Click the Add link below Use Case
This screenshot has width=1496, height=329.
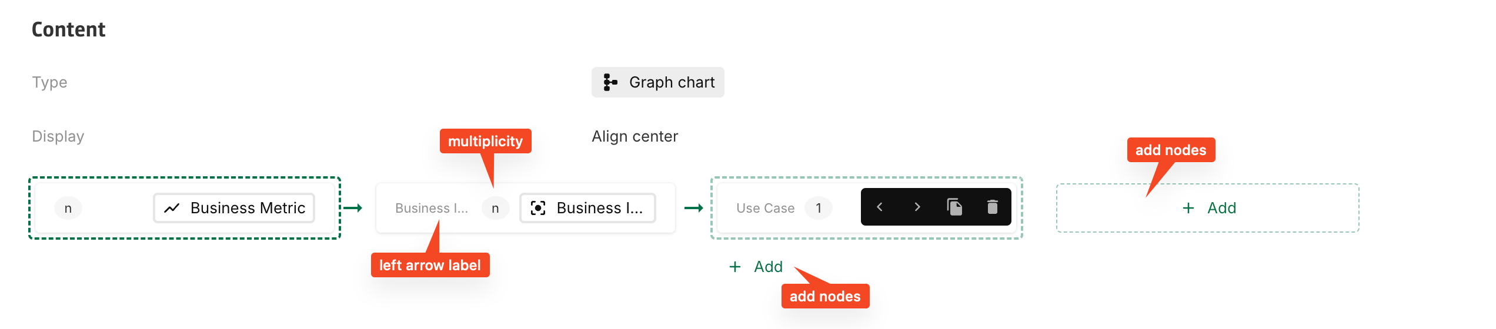click(768, 267)
